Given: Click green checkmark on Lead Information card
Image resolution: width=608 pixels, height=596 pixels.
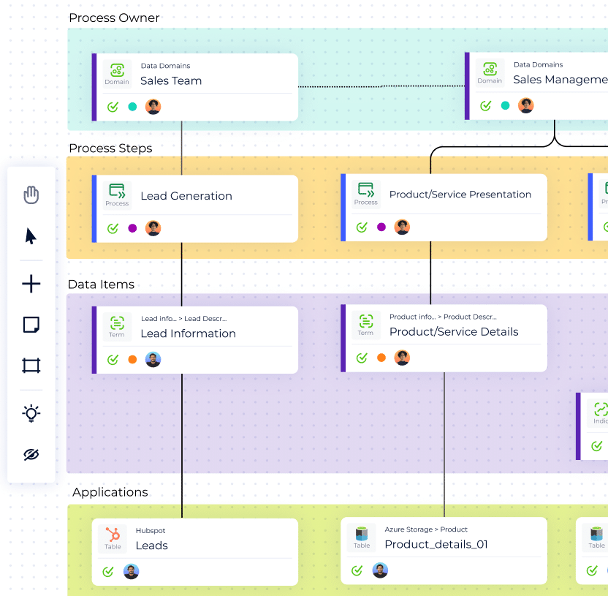Looking at the screenshot, I should pos(113,360).
